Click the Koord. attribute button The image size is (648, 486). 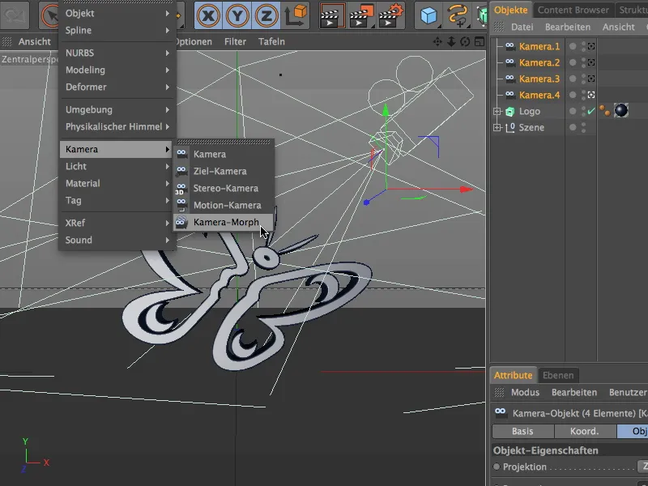tap(585, 431)
